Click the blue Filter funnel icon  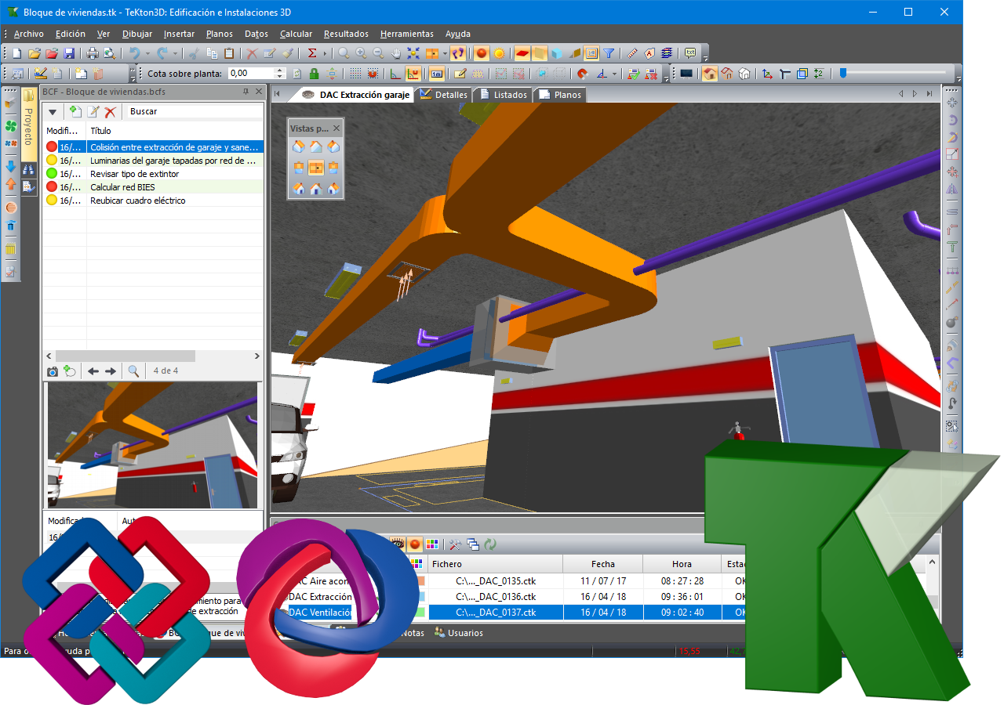[609, 53]
